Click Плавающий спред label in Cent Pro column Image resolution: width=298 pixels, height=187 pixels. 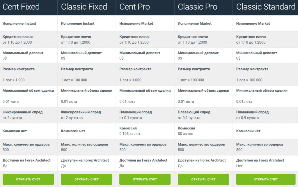click(136, 112)
